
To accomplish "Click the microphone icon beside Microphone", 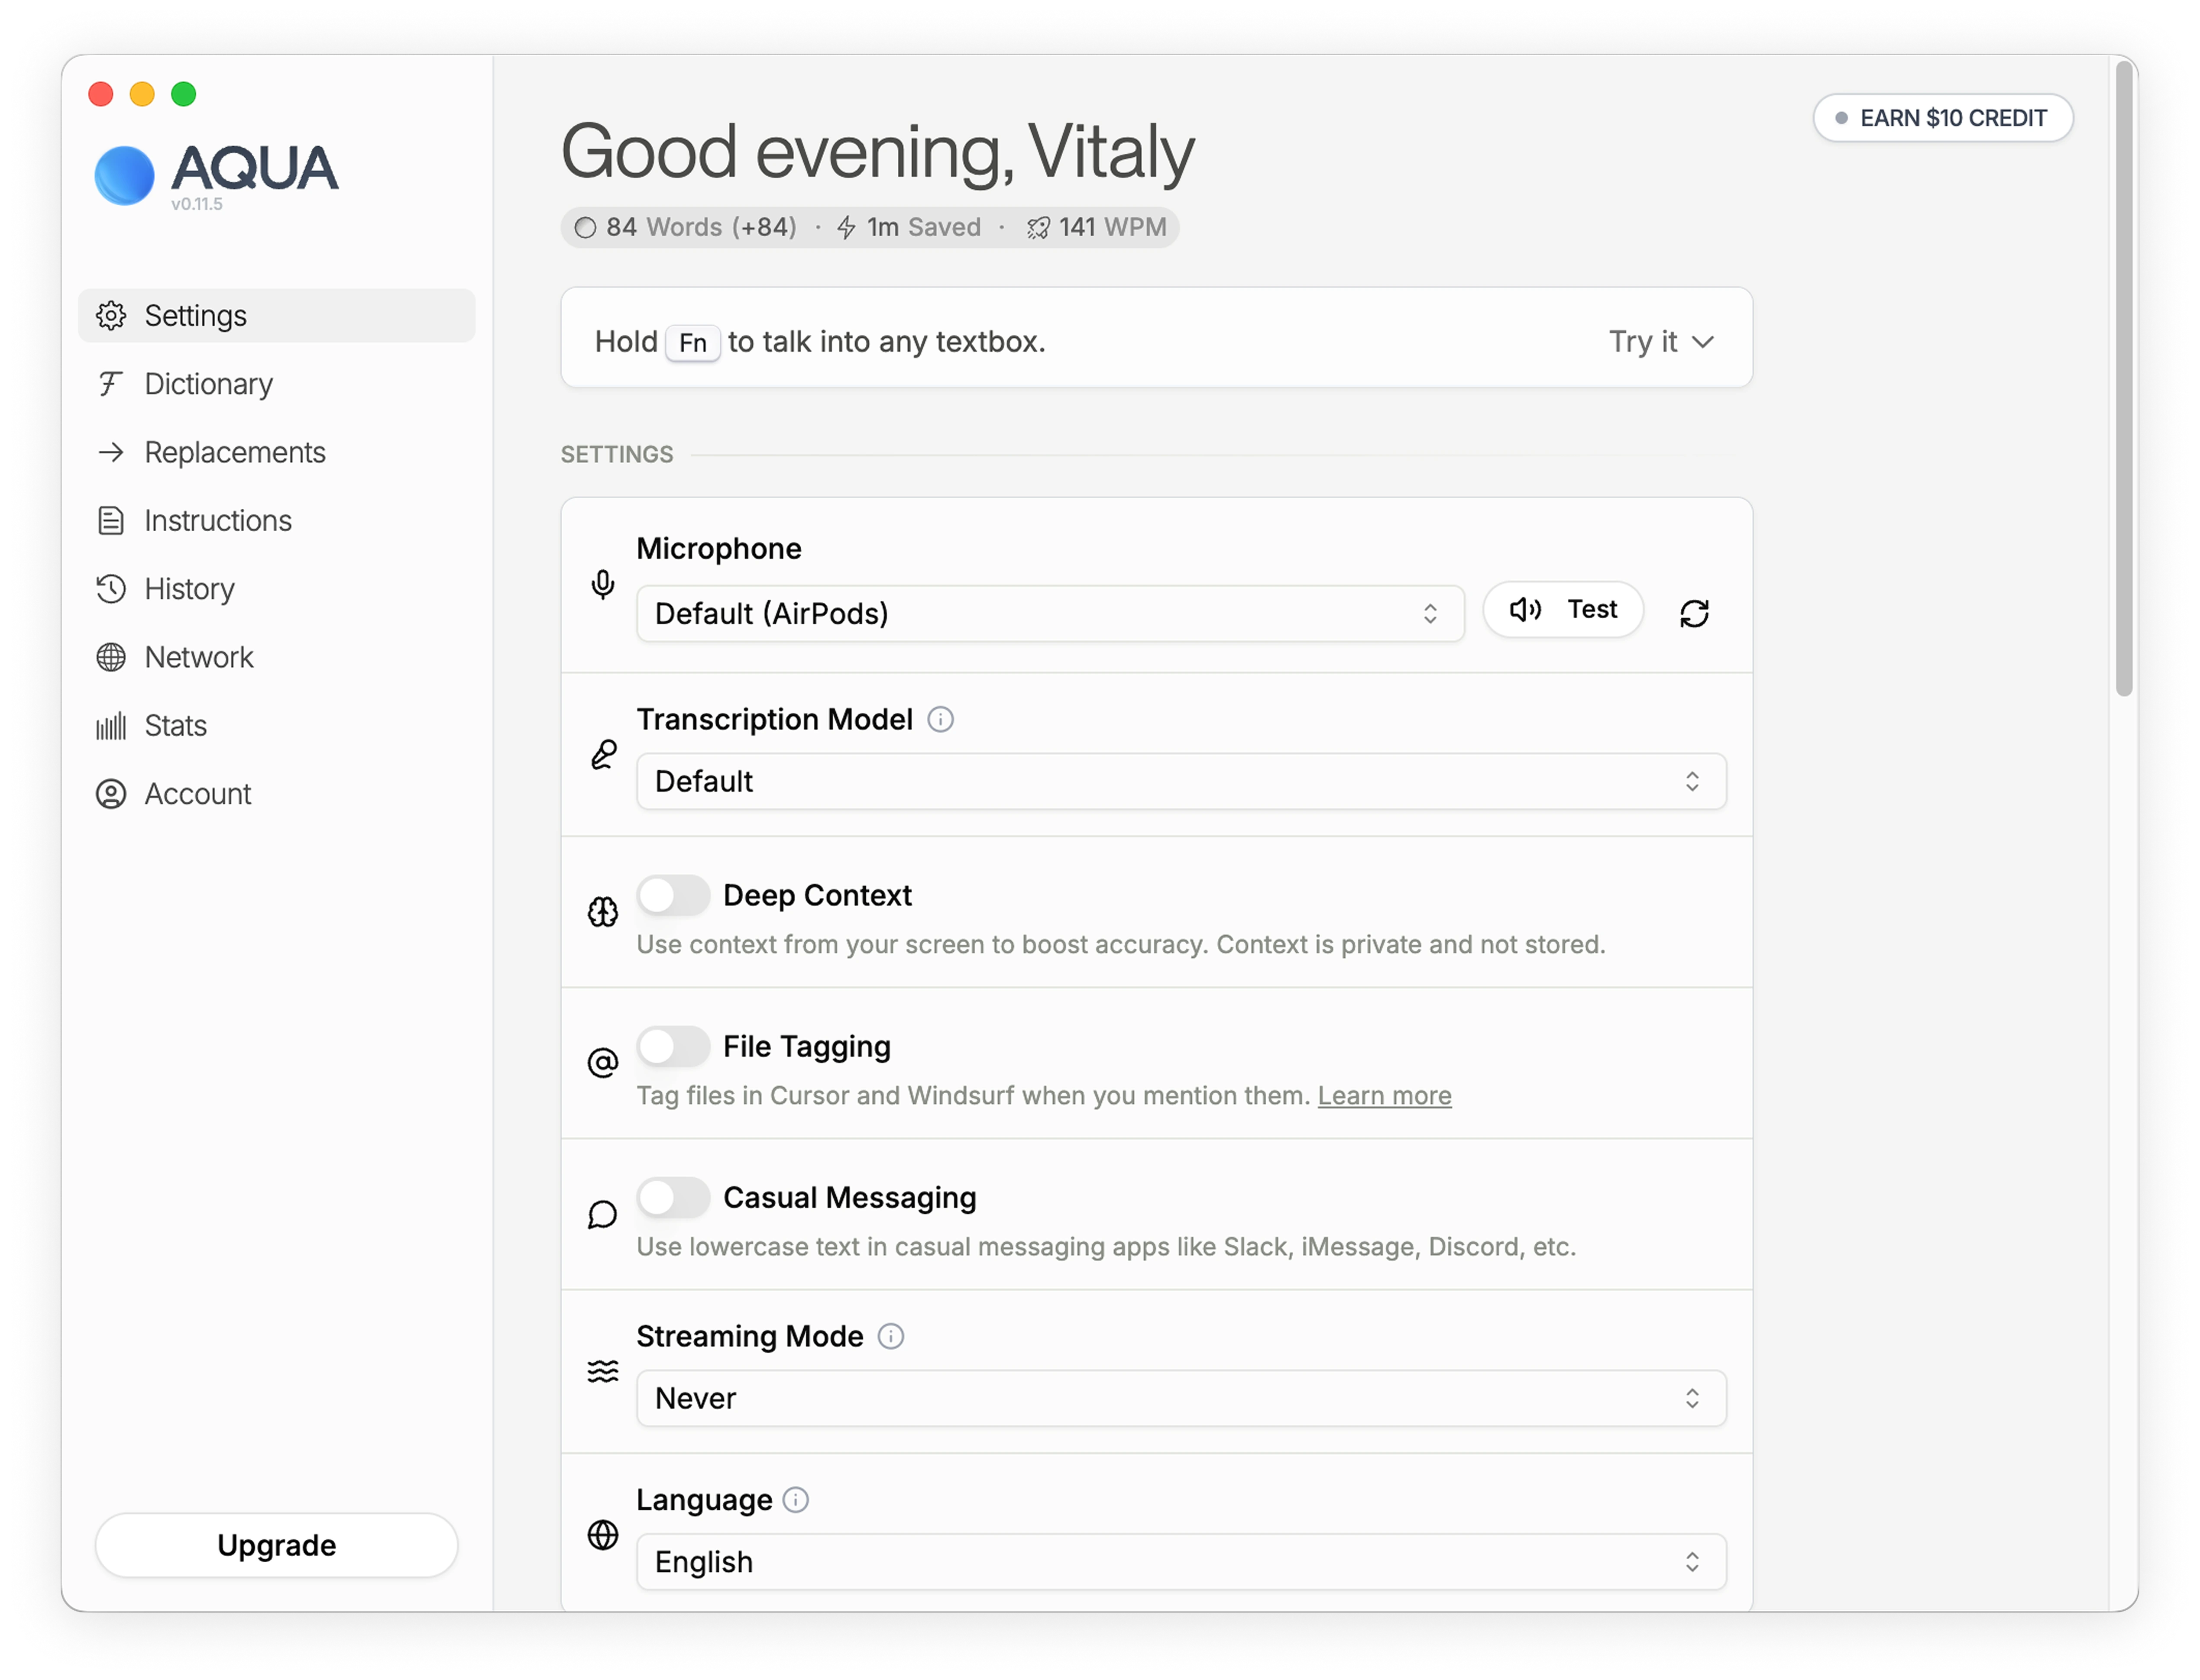I will point(602,584).
